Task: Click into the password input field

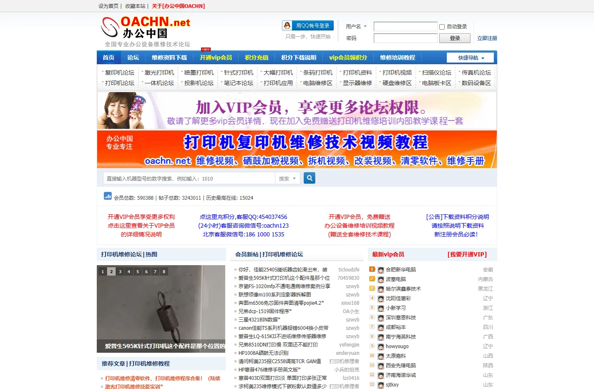Action: pyautogui.click(x=405, y=38)
